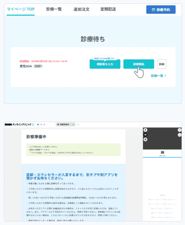The image size is (185, 225).
Task: Click the 診療待ち heading
Action: pos(93,39)
